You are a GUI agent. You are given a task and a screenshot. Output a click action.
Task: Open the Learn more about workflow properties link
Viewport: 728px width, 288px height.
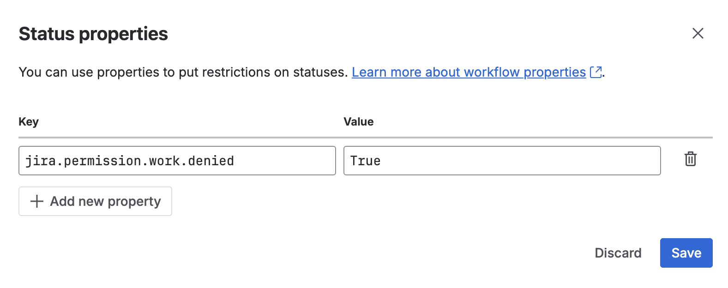[469, 72]
